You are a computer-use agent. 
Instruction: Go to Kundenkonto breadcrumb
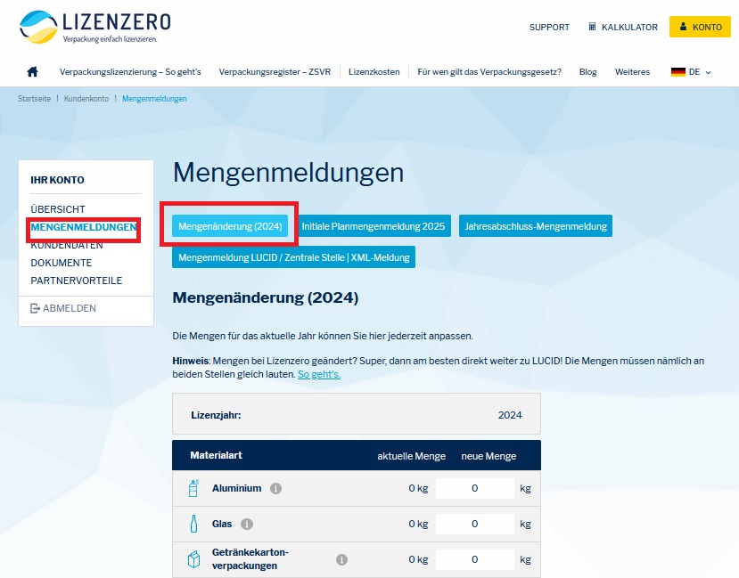coord(86,99)
